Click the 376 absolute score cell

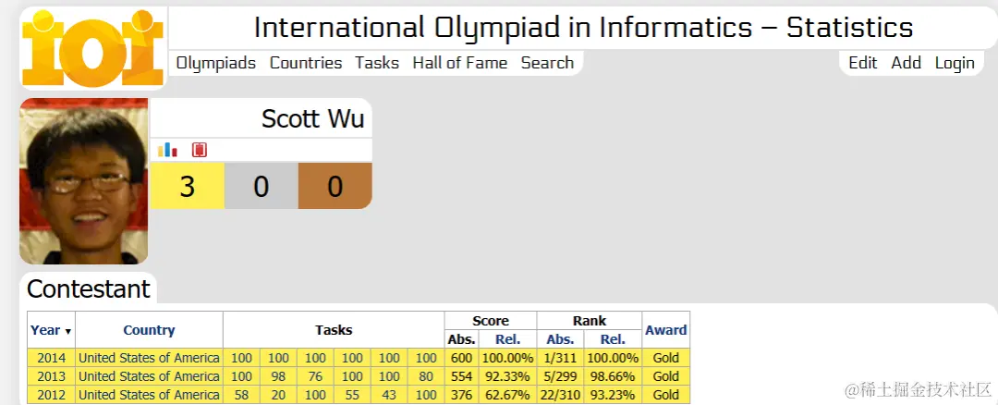pyautogui.click(x=461, y=395)
